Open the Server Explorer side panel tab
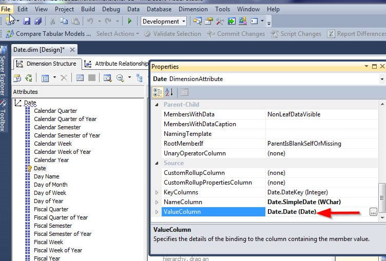The width and height of the screenshot is (386, 261). 3,71
